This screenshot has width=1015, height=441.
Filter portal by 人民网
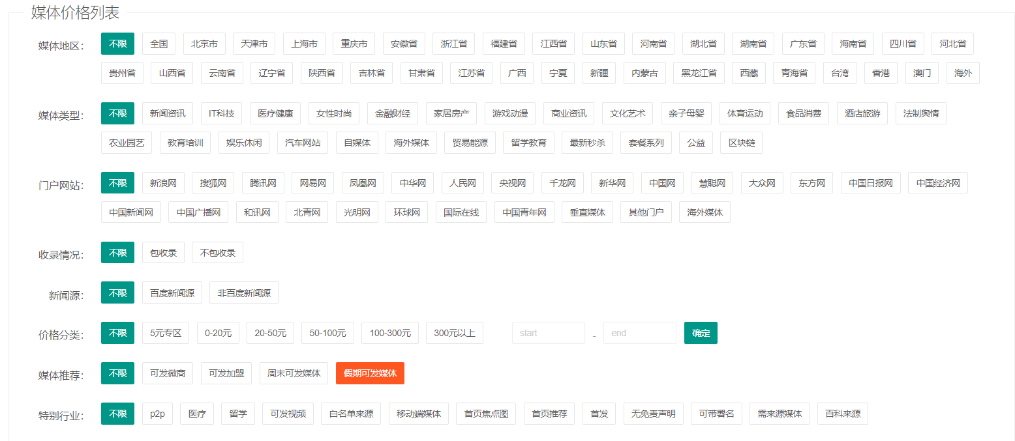click(462, 183)
